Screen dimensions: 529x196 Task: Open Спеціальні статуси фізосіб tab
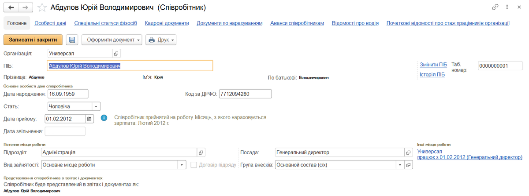[106, 23]
